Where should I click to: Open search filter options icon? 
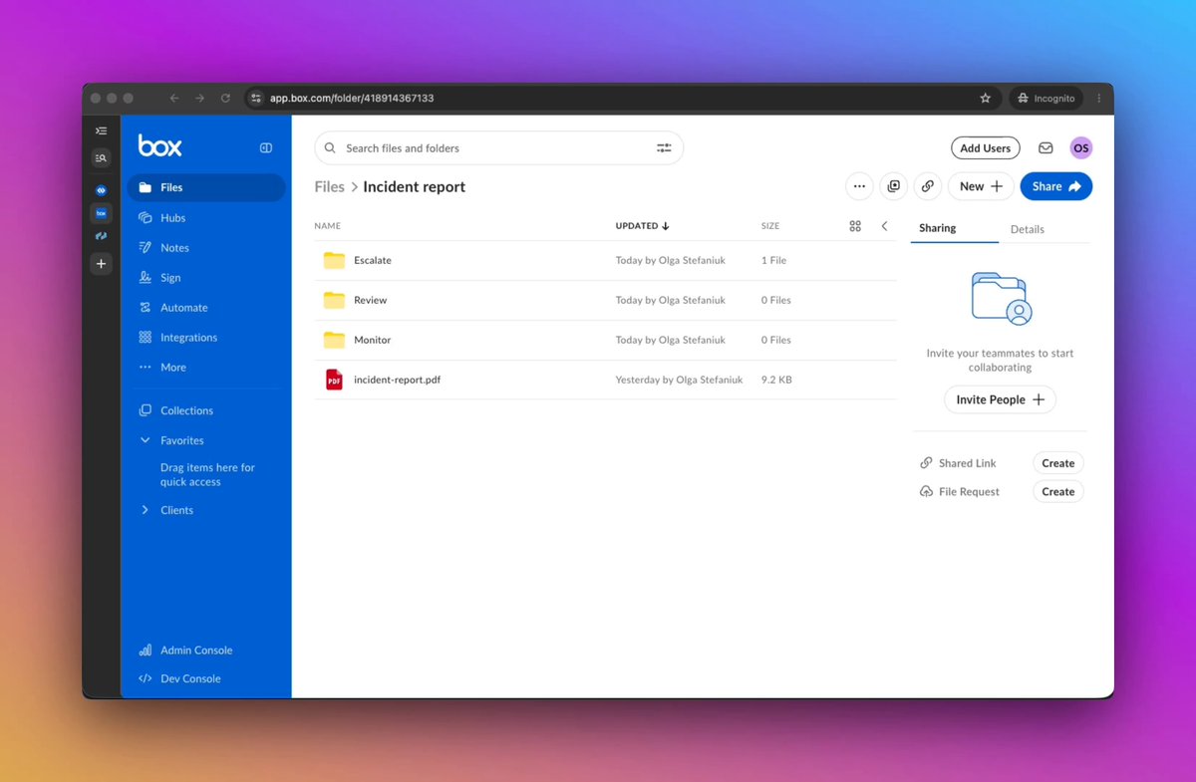pyautogui.click(x=664, y=148)
